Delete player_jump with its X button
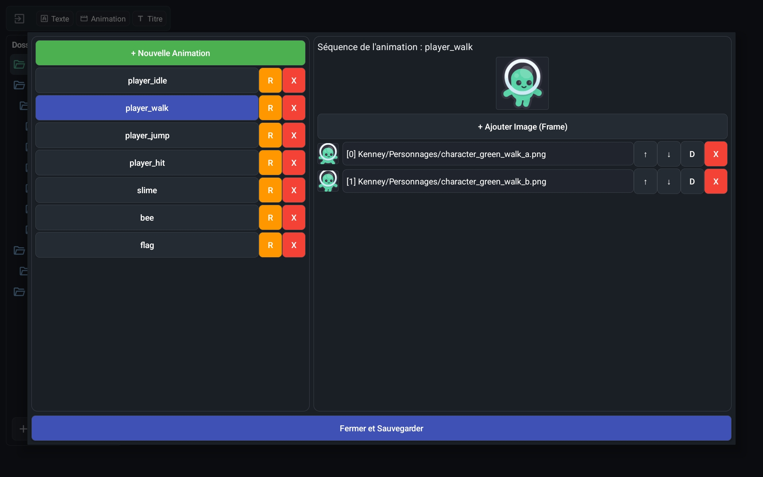The image size is (763, 477). click(x=294, y=135)
